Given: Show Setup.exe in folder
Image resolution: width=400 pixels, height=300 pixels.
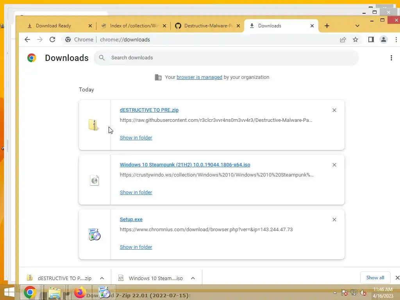Looking at the screenshot, I should (136, 247).
